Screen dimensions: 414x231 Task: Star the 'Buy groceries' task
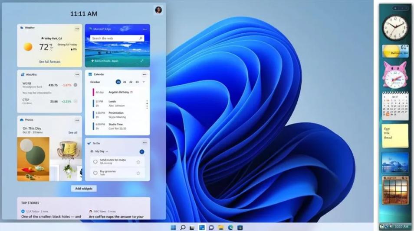point(138,173)
